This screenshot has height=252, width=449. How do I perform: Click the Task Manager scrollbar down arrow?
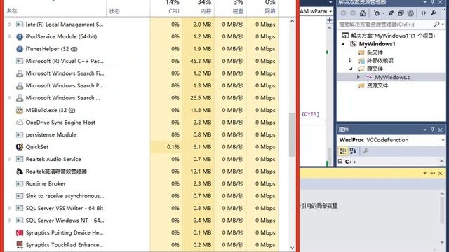tap(292, 248)
